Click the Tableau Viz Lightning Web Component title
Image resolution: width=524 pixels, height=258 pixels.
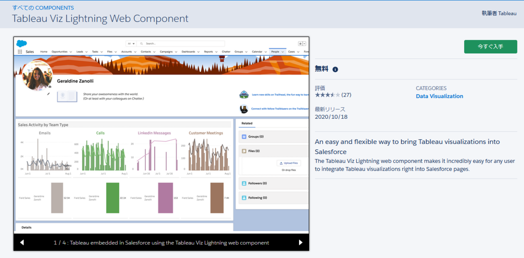coord(100,18)
